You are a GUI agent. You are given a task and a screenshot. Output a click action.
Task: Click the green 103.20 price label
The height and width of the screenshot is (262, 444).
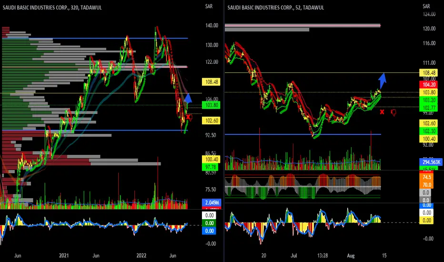point(429,100)
